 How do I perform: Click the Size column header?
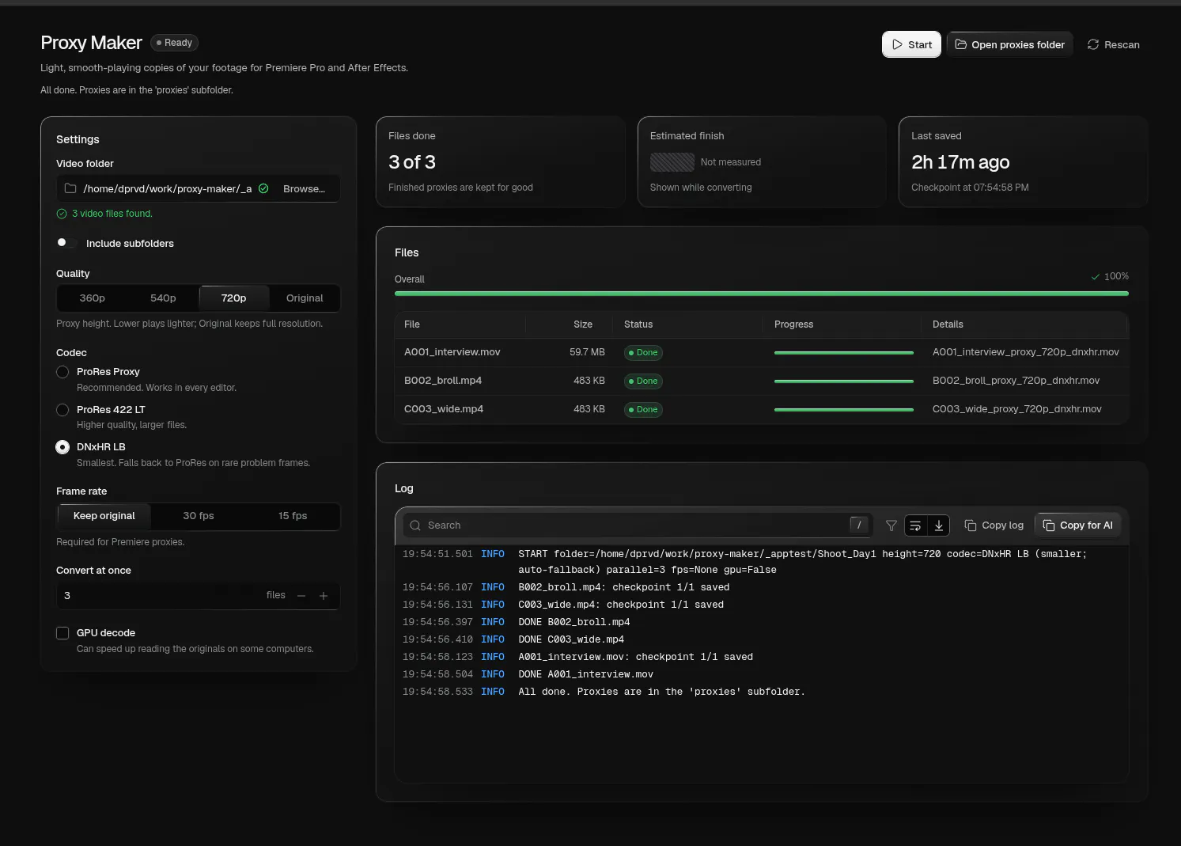(x=583, y=324)
